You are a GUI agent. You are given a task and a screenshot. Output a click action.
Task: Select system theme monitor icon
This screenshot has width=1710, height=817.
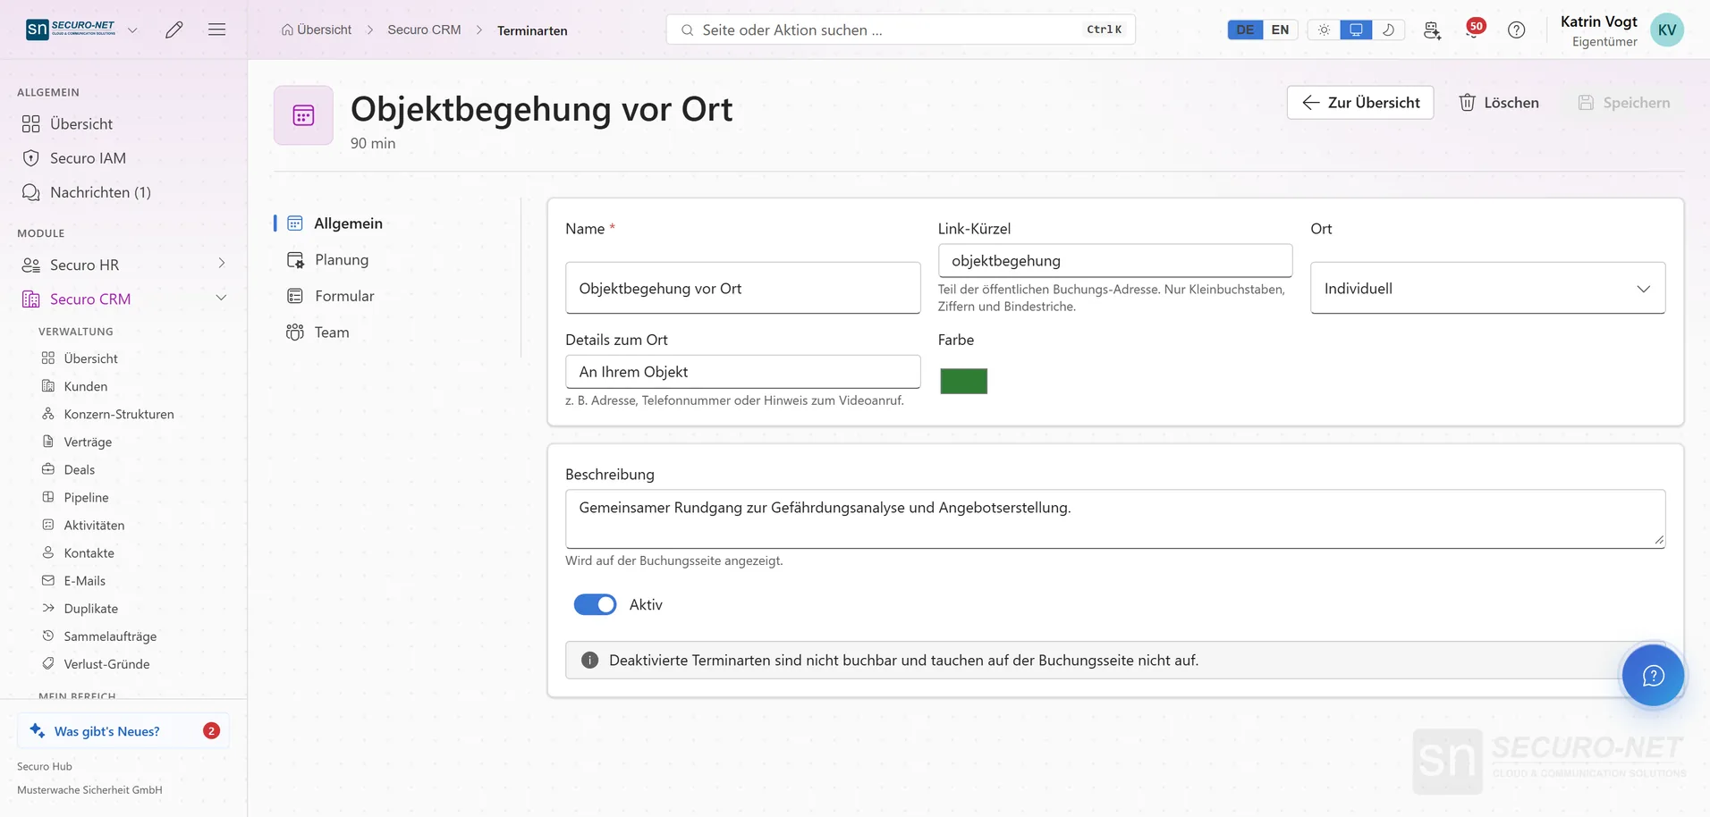point(1356,29)
